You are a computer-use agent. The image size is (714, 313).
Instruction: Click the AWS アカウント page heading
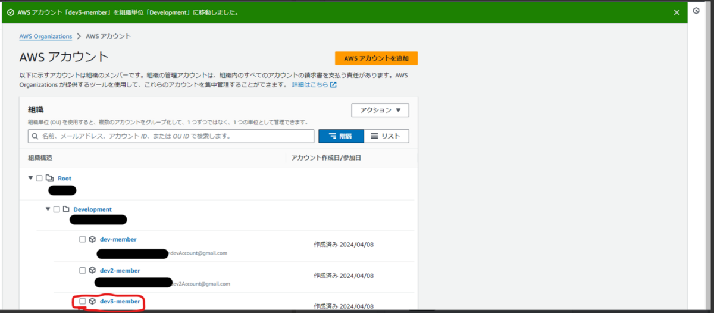[64, 57]
